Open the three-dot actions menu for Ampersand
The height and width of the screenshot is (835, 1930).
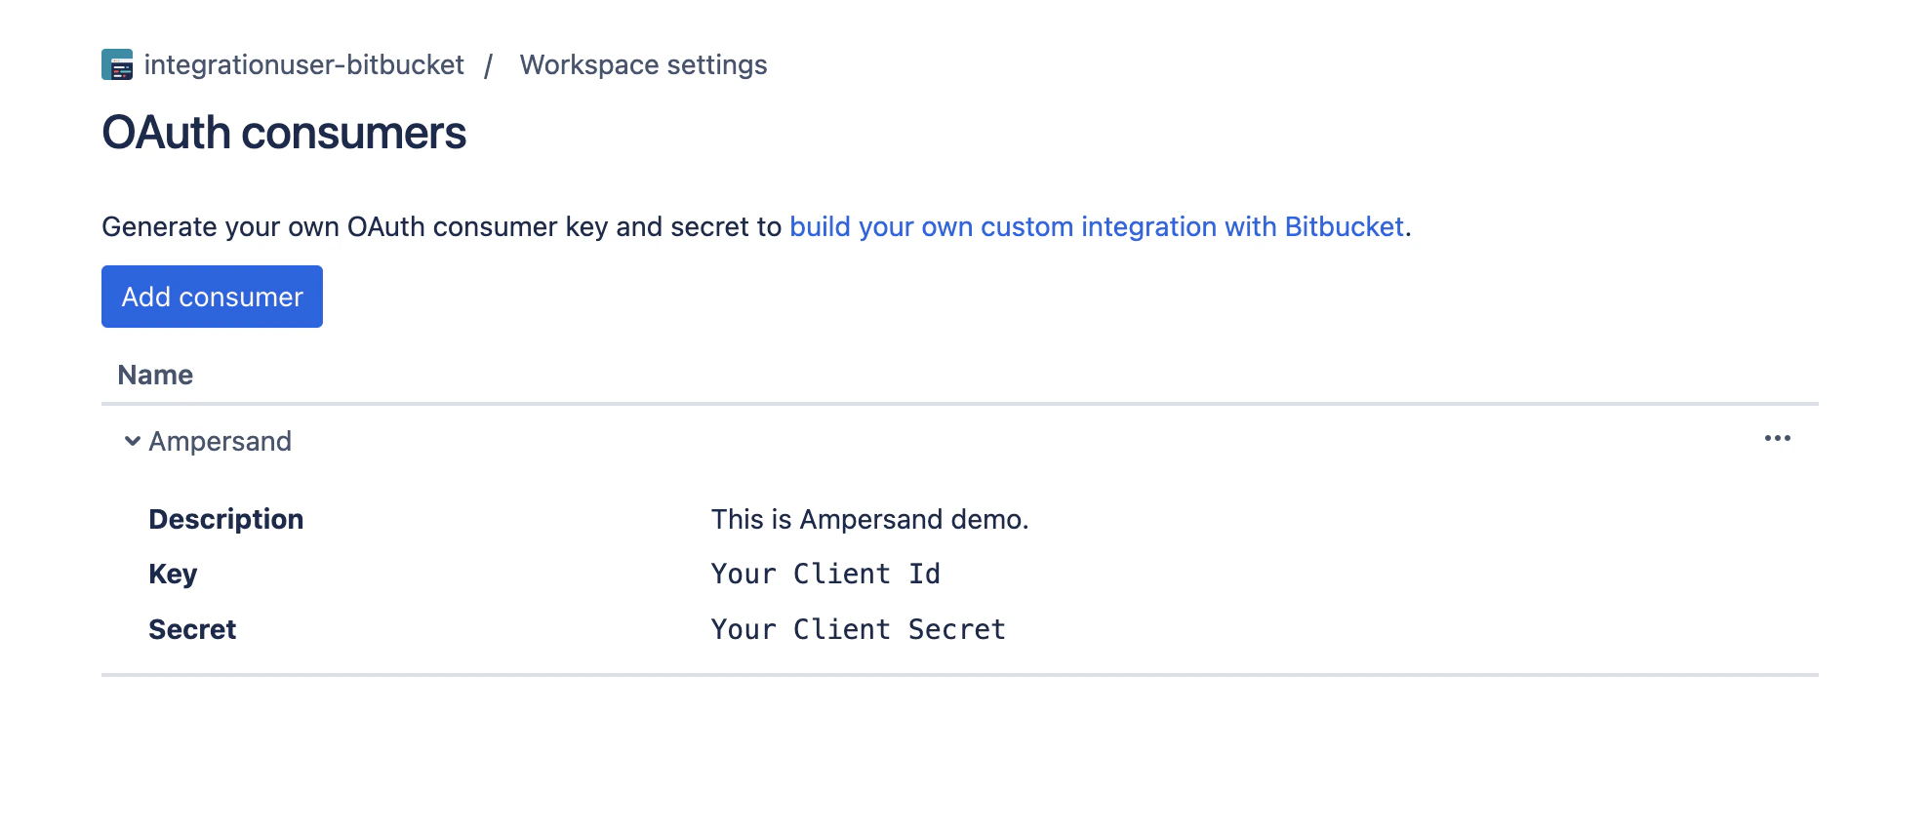point(1778,439)
